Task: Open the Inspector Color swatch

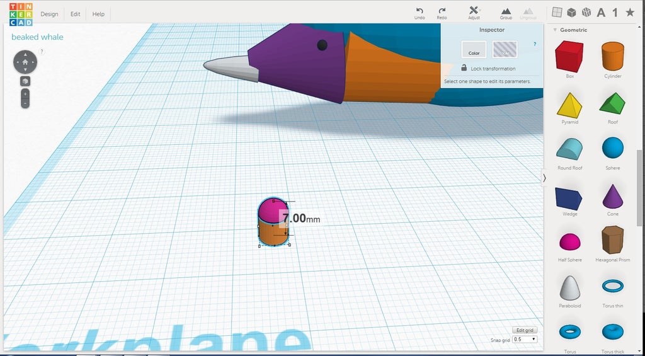Action: tap(474, 49)
